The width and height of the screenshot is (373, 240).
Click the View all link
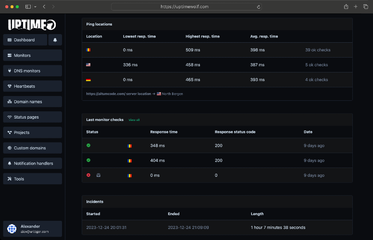click(x=134, y=120)
